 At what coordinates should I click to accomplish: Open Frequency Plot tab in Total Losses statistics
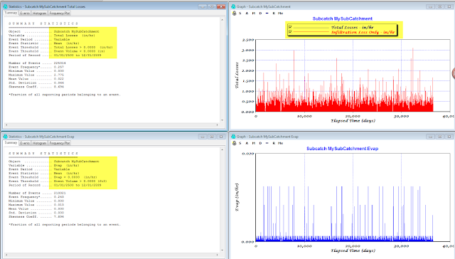click(x=59, y=14)
